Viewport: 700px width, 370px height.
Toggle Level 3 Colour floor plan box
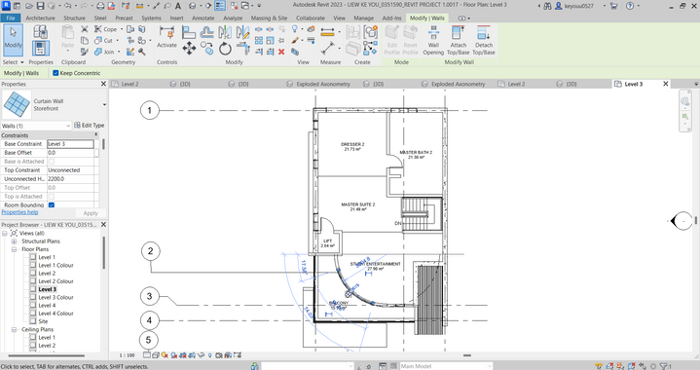coord(32,297)
